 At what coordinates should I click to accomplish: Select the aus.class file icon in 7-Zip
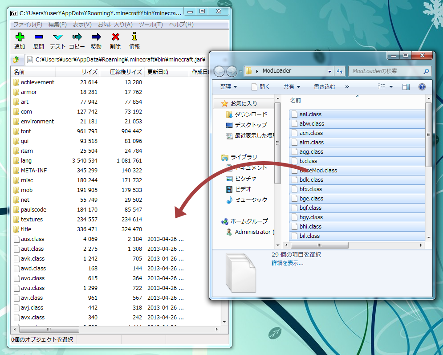16,239
